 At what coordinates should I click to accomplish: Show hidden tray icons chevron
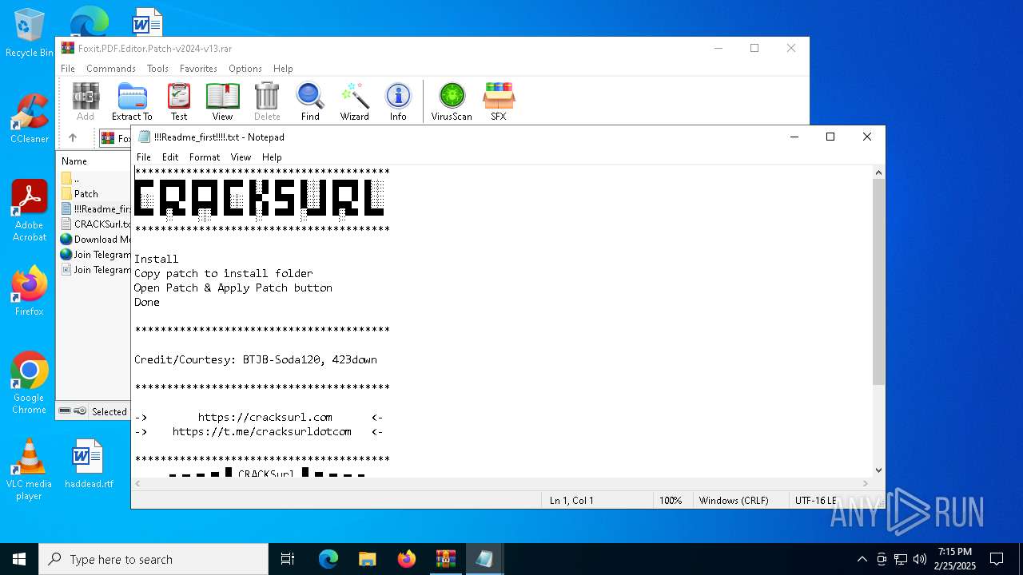pyautogui.click(x=862, y=559)
